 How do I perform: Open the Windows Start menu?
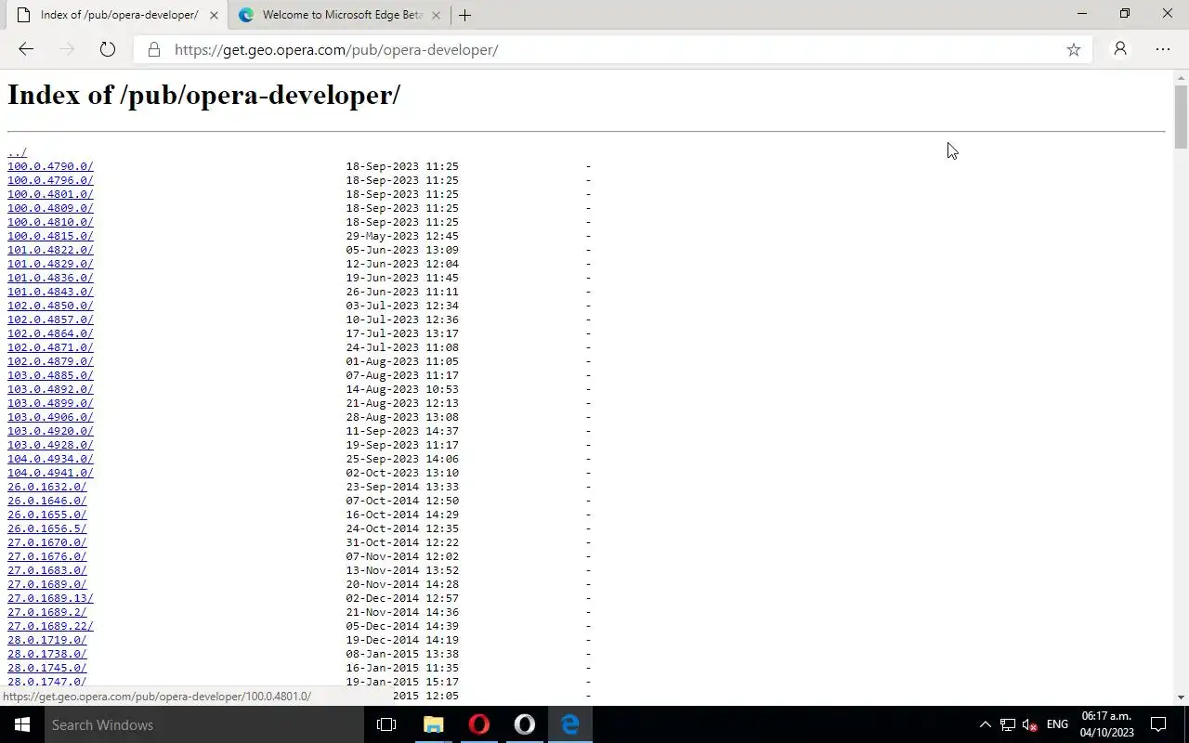[22, 724]
